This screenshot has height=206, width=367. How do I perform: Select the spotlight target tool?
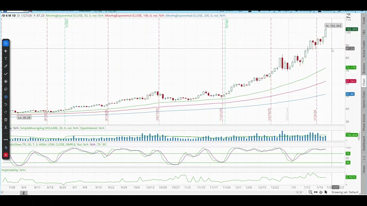(6, 82)
